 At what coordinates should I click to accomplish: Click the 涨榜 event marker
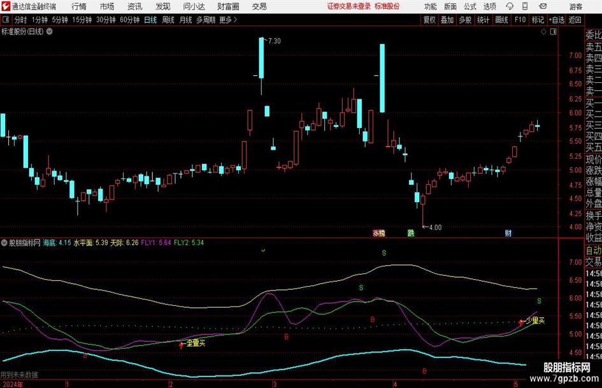click(x=378, y=233)
